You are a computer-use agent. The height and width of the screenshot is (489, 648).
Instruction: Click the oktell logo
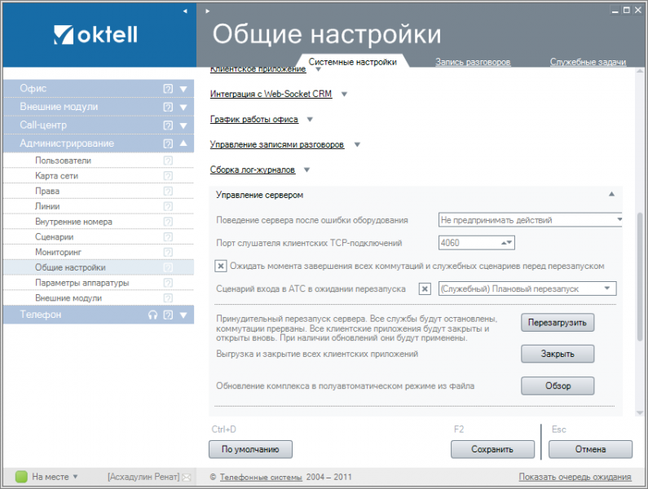pyautogui.click(x=95, y=35)
